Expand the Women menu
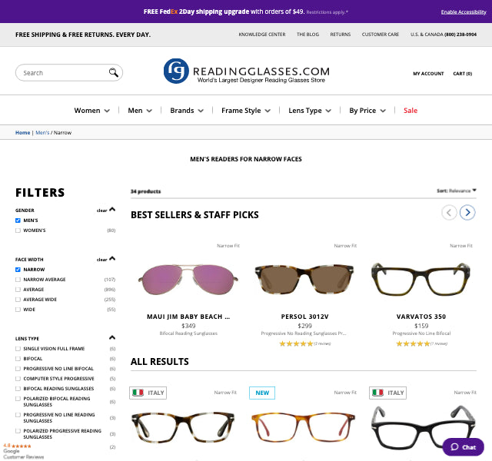The height and width of the screenshot is (461, 492). 92,111
